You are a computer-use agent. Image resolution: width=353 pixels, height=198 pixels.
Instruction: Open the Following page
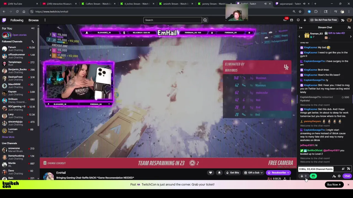click(x=17, y=20)
